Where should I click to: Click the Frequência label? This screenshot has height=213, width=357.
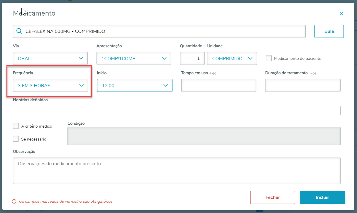coord(23,73)
